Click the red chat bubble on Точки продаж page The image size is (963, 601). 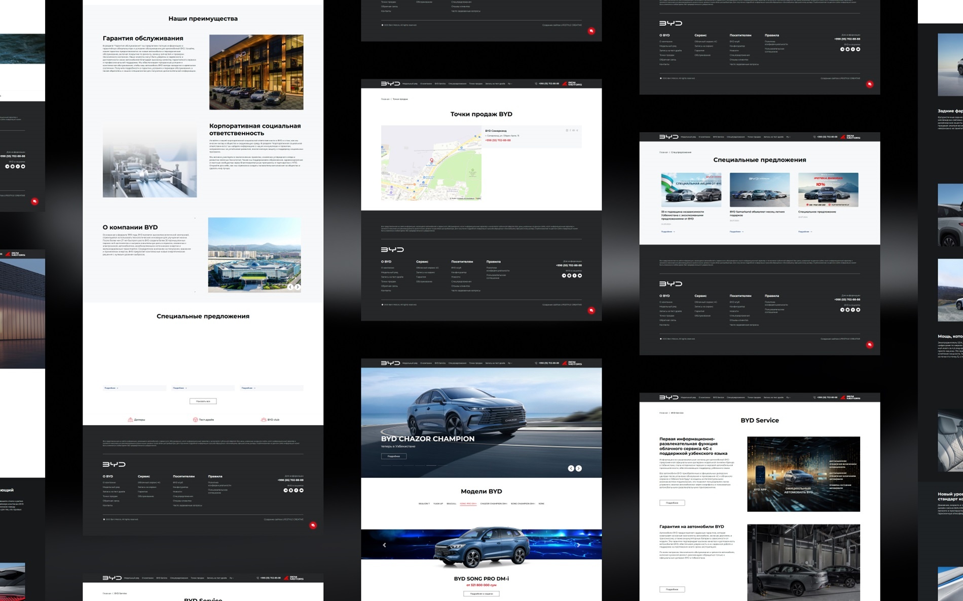coord(591,310)
